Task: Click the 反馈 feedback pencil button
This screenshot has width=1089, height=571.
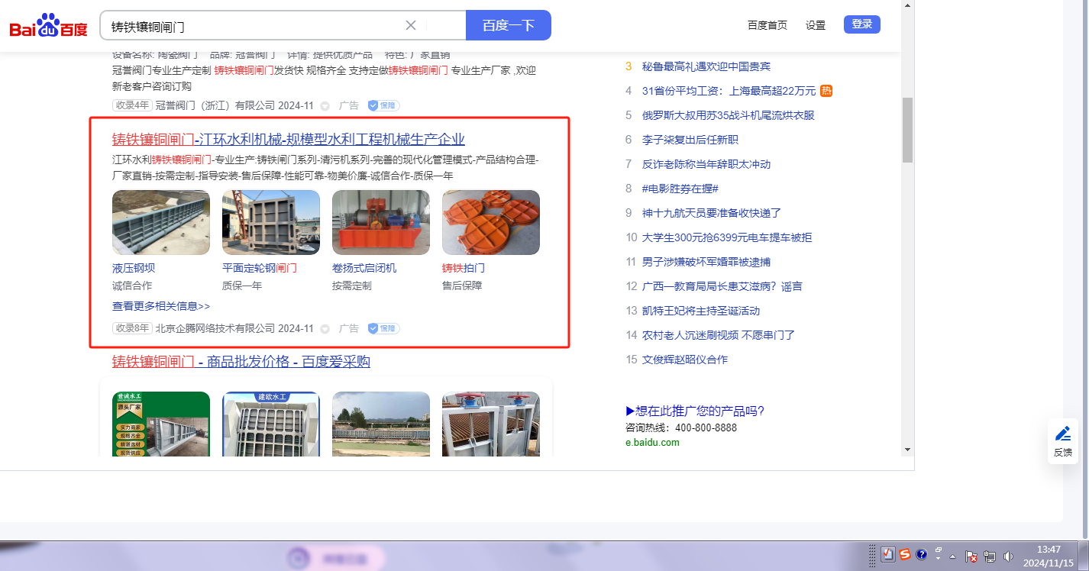Action: [1063, 441]
